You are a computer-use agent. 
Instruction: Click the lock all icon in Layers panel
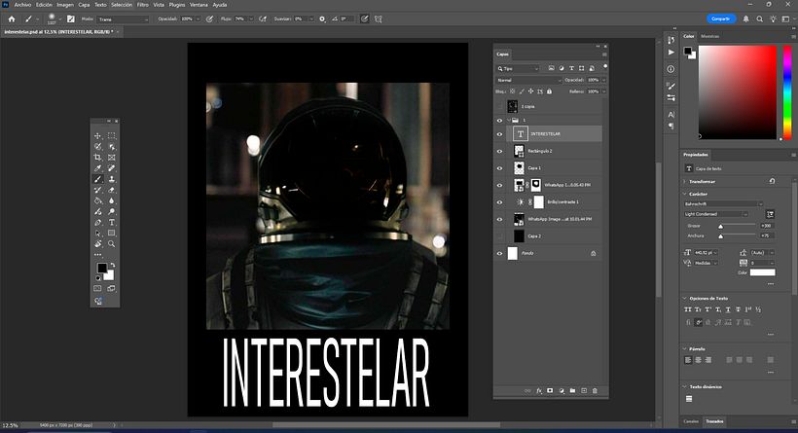[549, 91]
